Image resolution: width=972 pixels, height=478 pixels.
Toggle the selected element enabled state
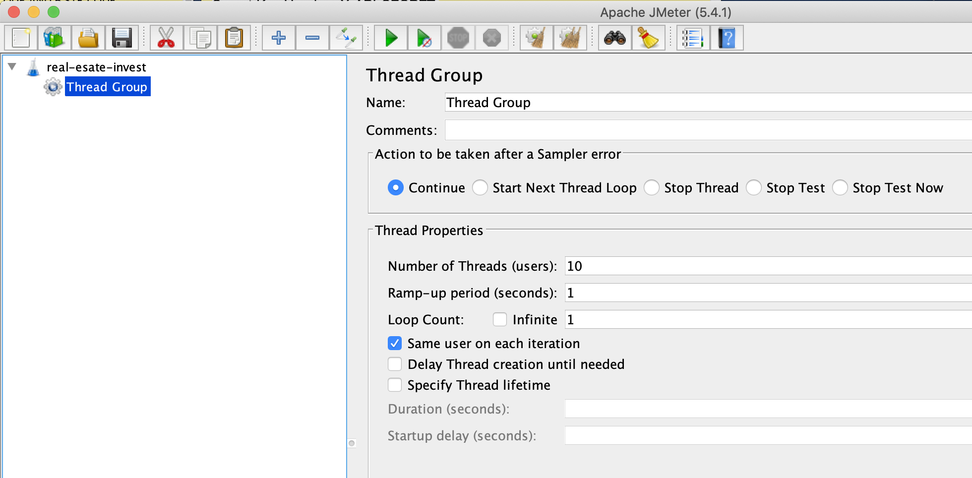tap(346, 38)
